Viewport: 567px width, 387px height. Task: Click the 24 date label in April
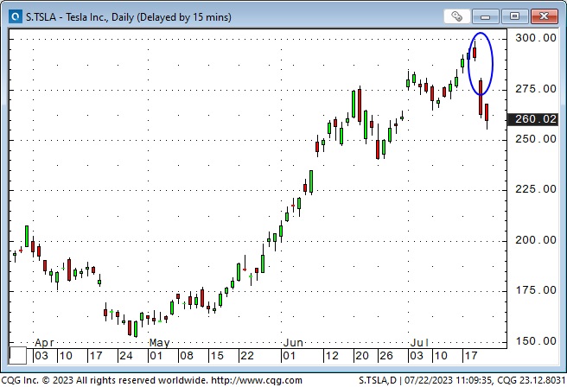click(126, 356)
